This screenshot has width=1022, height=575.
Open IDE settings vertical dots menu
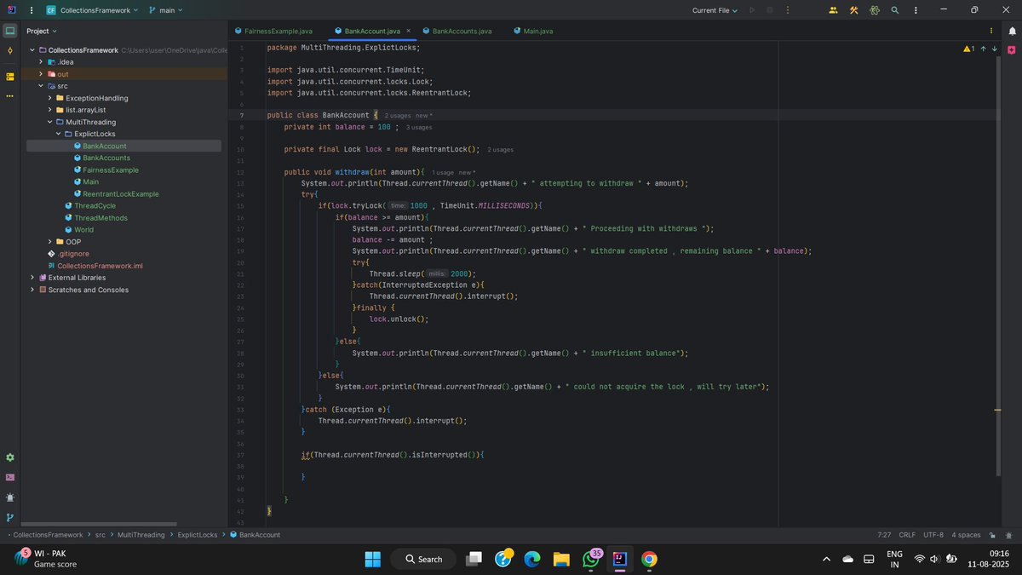click(916, 10)
